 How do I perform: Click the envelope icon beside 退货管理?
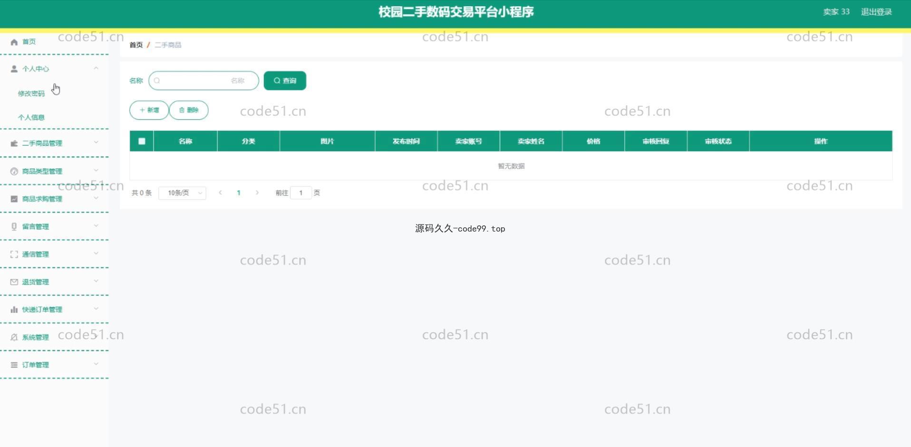[x=14, y=282]
